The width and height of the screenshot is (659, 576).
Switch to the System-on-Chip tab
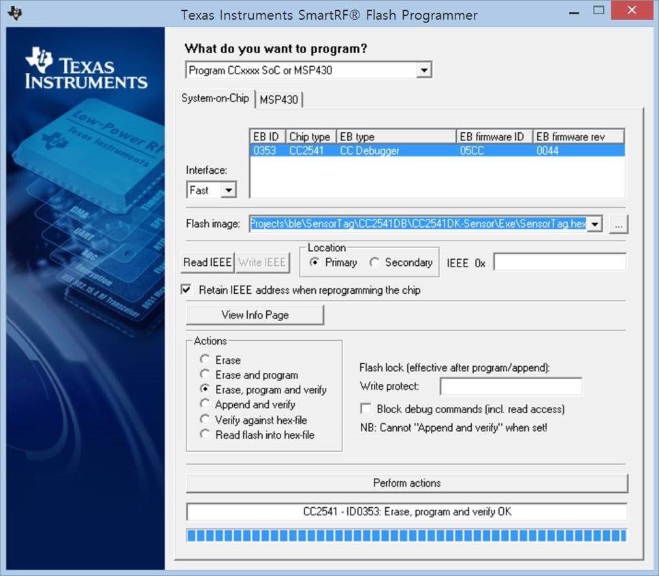point(214,98)
